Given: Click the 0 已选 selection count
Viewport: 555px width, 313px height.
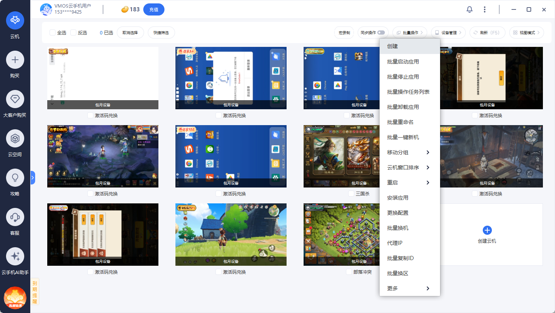Looking at the screenshot, I should click(x=106, y=33).
